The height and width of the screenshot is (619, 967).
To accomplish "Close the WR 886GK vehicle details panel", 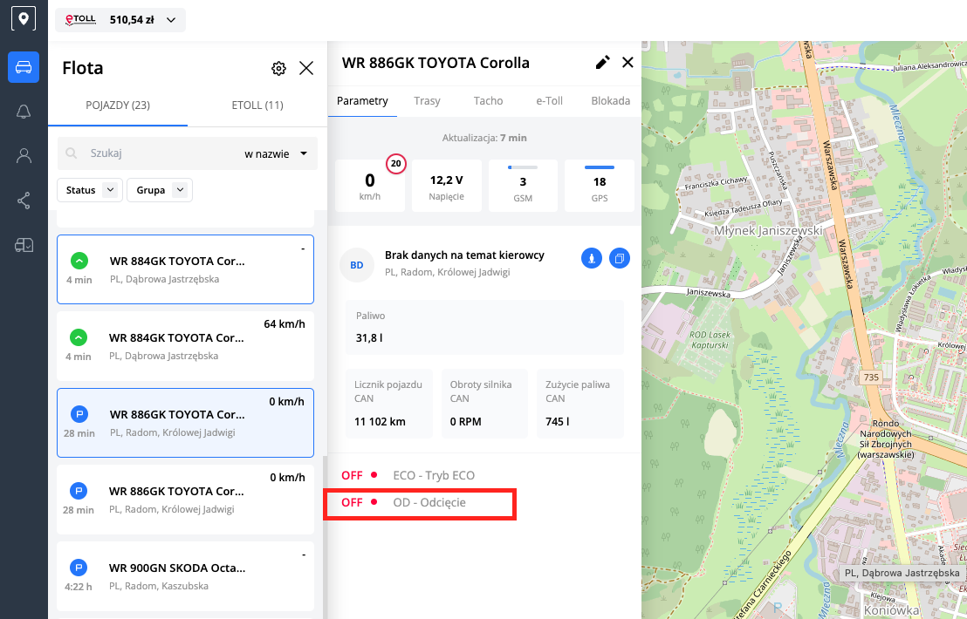I will click(x=628, y=62).
